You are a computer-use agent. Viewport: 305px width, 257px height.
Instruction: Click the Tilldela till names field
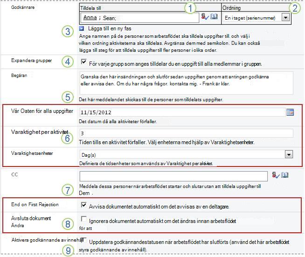[x=139, y=18]
